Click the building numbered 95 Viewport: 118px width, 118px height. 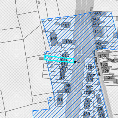click(68, 86)
